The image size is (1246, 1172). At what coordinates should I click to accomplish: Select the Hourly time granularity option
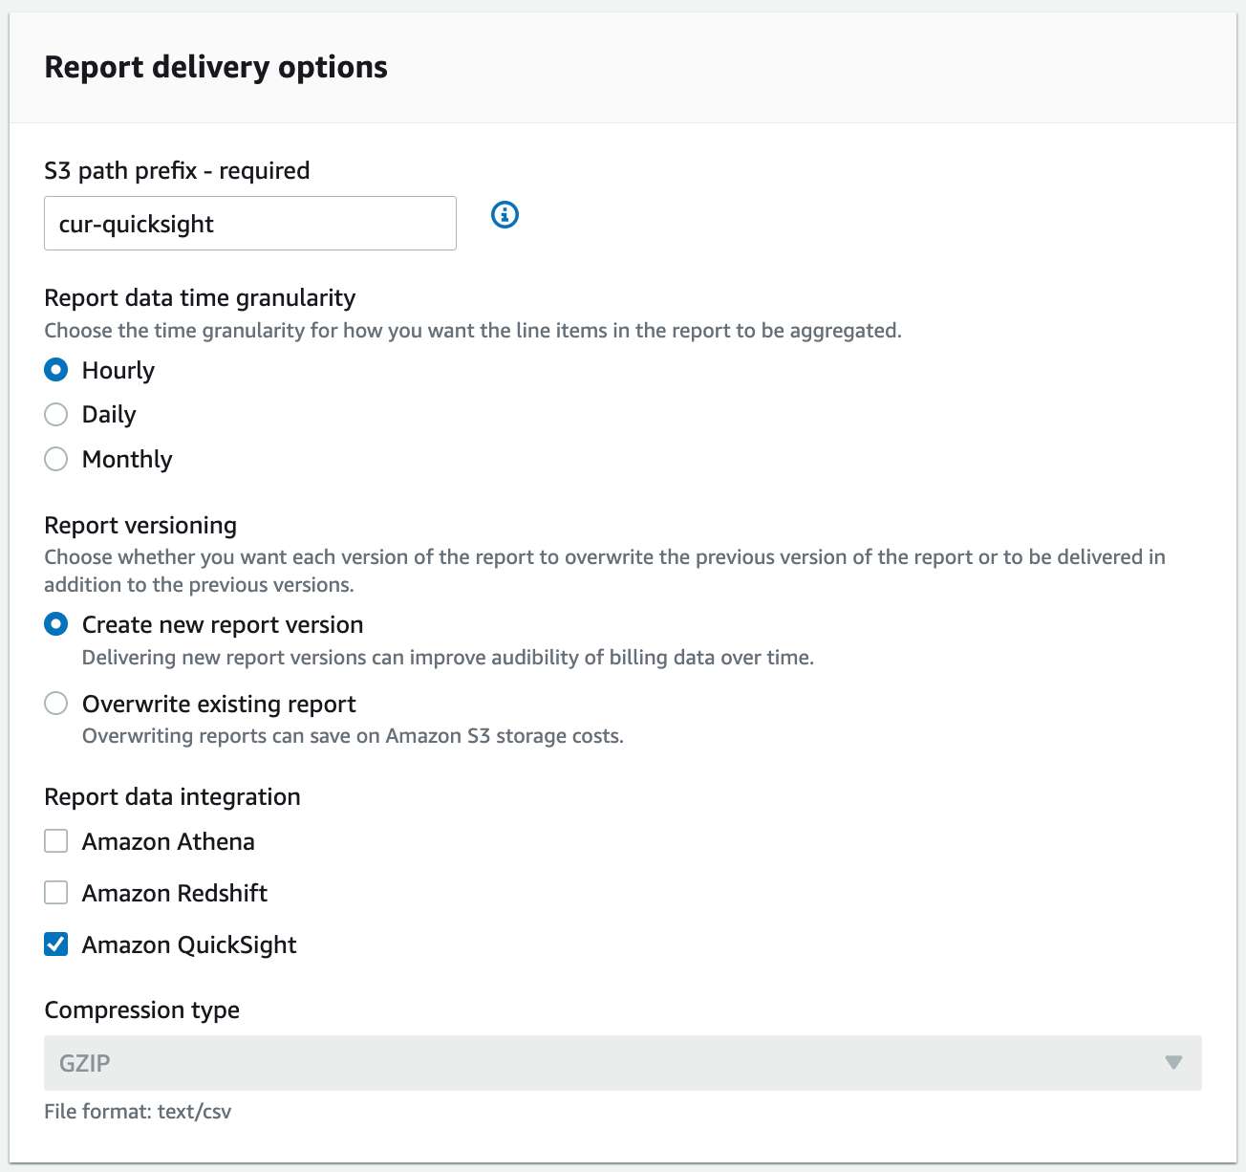55,369
